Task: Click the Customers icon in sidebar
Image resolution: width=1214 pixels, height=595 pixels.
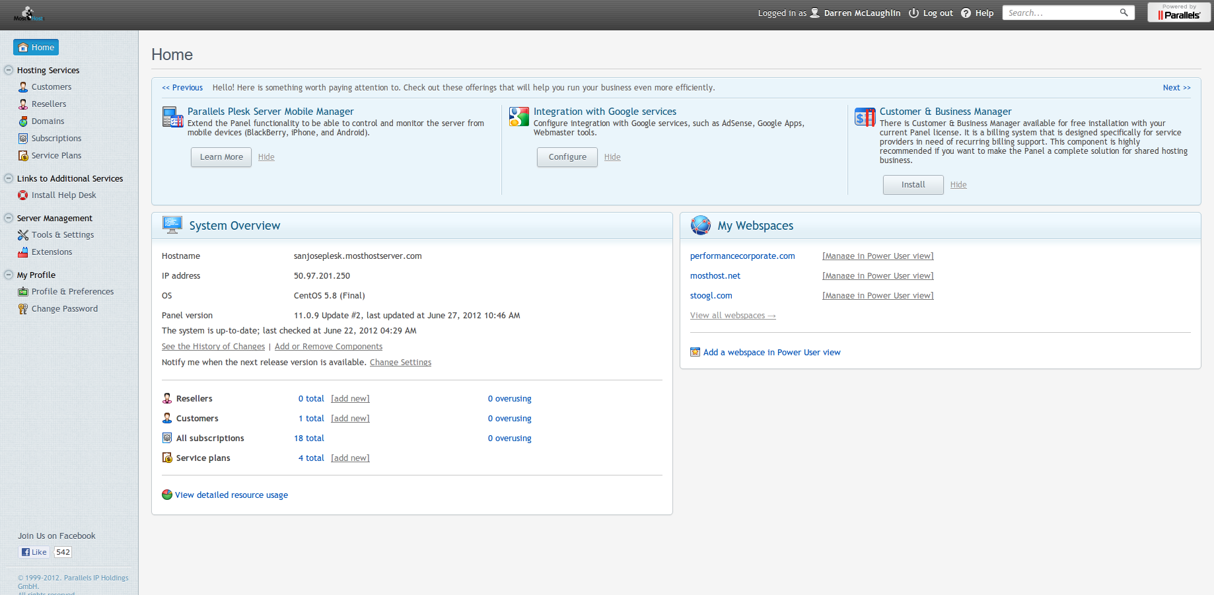Action: coord(23,87)
